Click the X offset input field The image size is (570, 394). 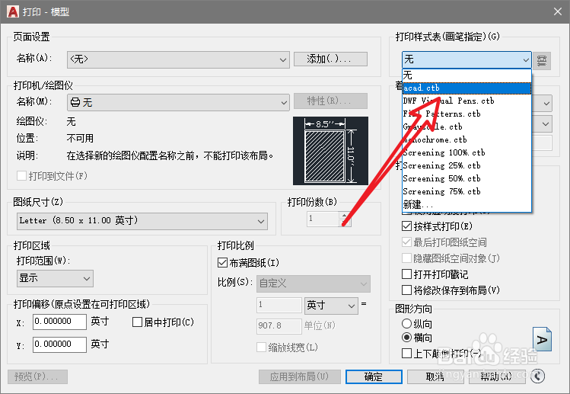click(x=59, y=322)
